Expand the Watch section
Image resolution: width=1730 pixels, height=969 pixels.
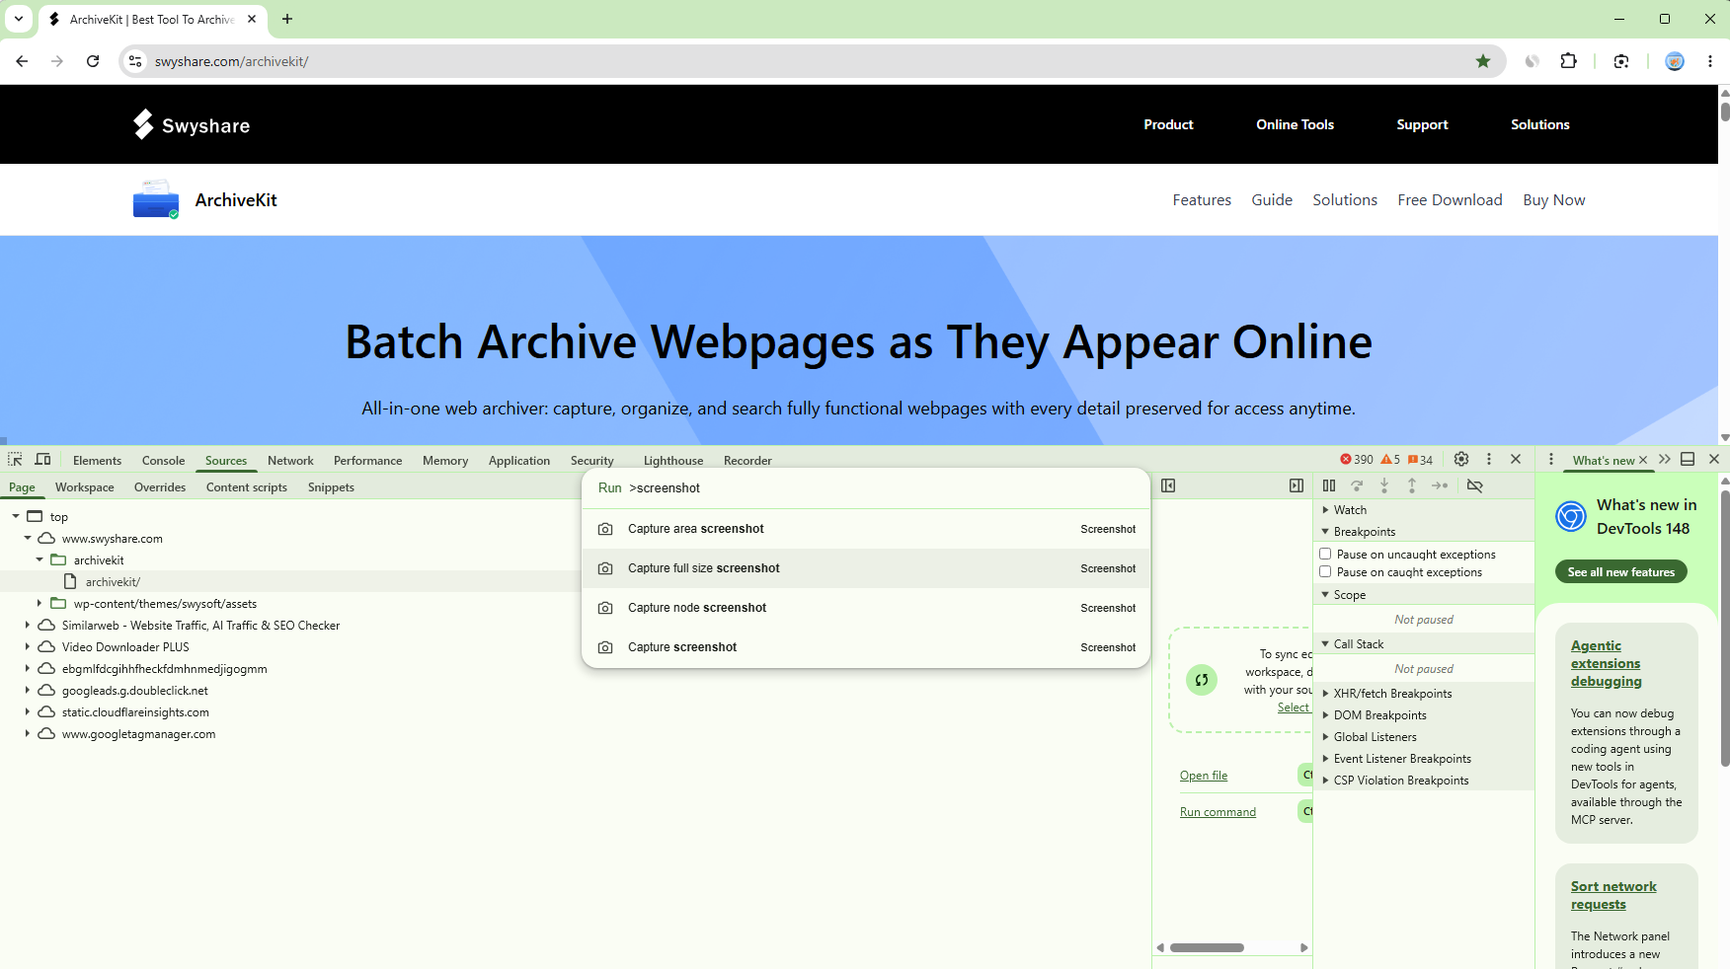(1325, 510)
